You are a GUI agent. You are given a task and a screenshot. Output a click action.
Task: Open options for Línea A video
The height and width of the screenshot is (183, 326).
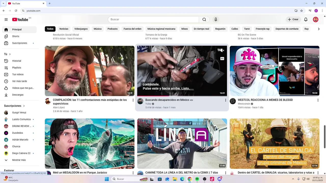pyautogui.click(x=225, y=173)
